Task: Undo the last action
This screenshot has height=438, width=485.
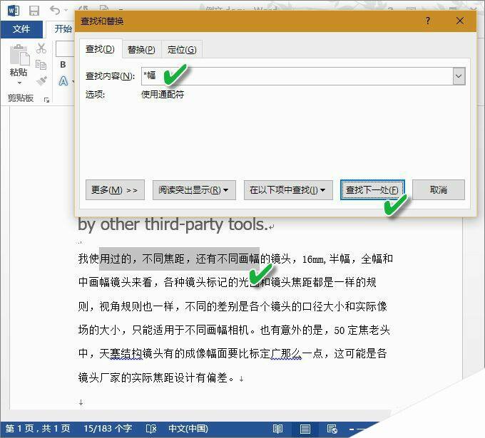Action: click(x=55, y=11)
